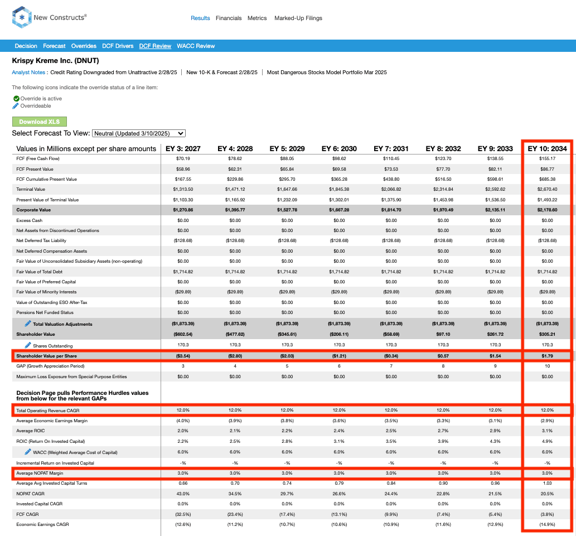
Task: Select the DCF Review tab
Action: 155,46
